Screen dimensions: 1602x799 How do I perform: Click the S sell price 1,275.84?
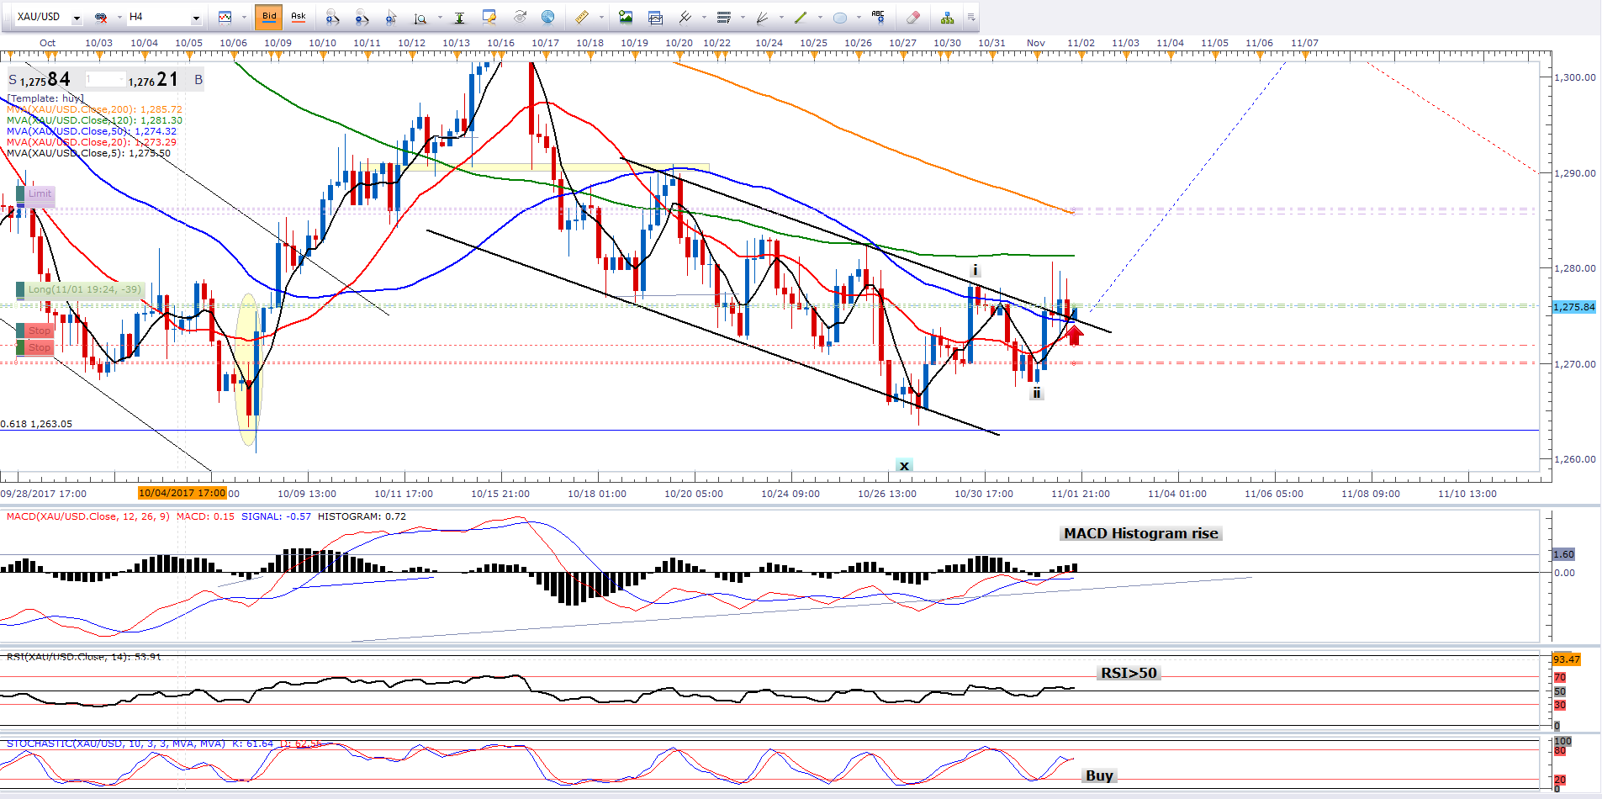[x=40, y=80]
